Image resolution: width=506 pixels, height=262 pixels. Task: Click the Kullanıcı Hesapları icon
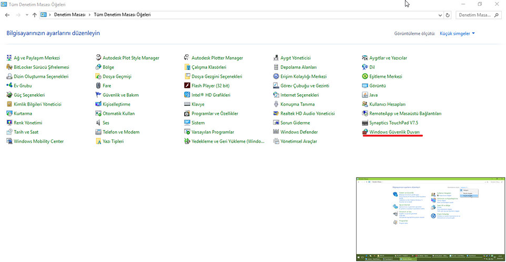(365, 104)
